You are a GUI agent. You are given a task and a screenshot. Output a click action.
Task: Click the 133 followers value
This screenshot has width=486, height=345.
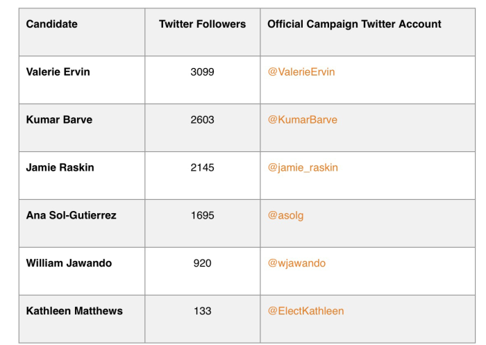coord(203,311)
